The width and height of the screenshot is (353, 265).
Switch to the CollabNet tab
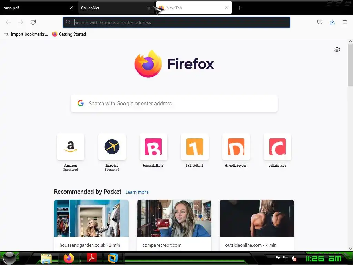(116, 8)
